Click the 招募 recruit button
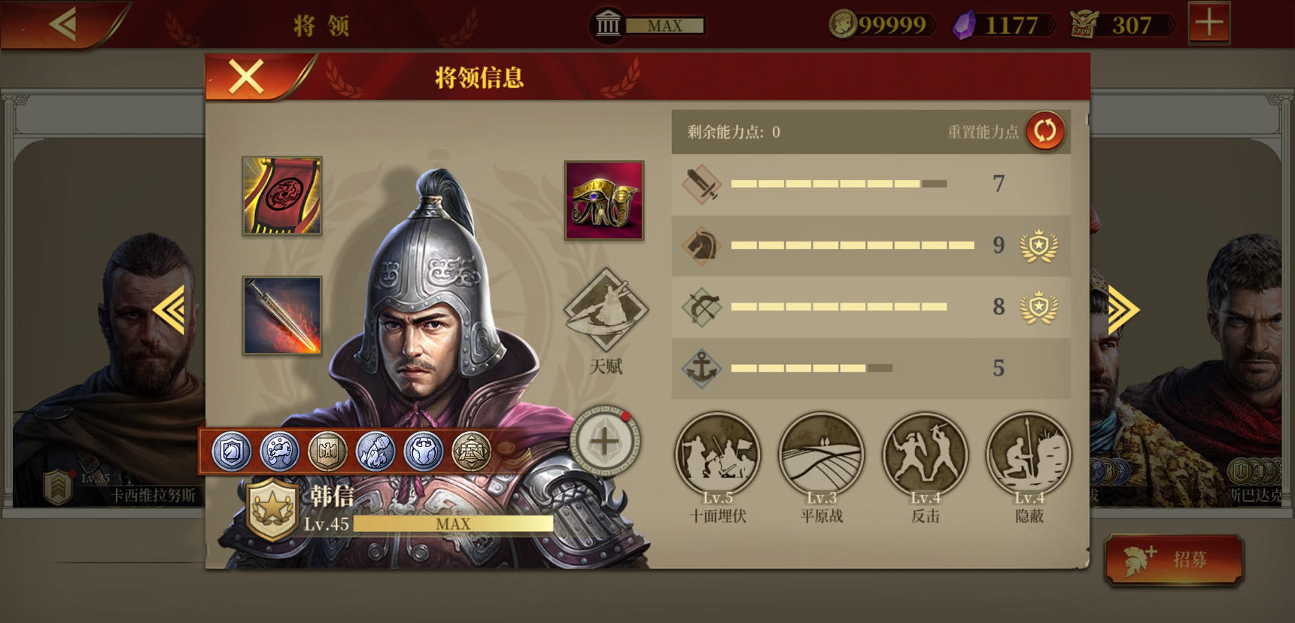 point(1173,559)
